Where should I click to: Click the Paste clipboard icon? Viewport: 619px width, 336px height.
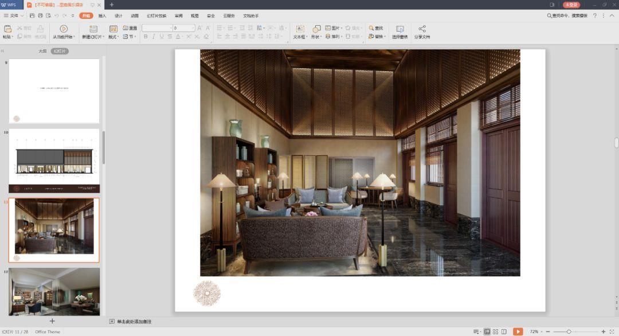tap(7, 29)
